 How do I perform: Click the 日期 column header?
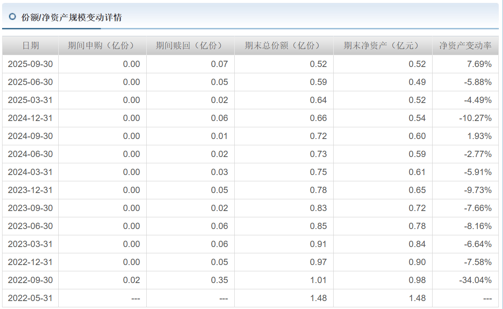30,46
